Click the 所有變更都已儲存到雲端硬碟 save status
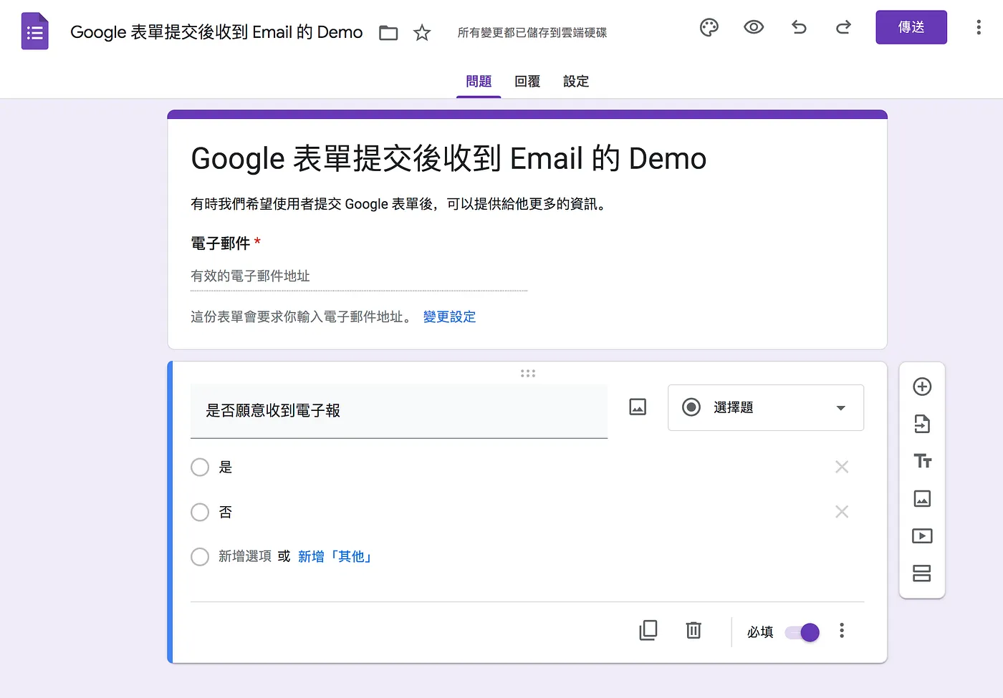The width and height of the screenshot is (1003, 698). (532, 33)
